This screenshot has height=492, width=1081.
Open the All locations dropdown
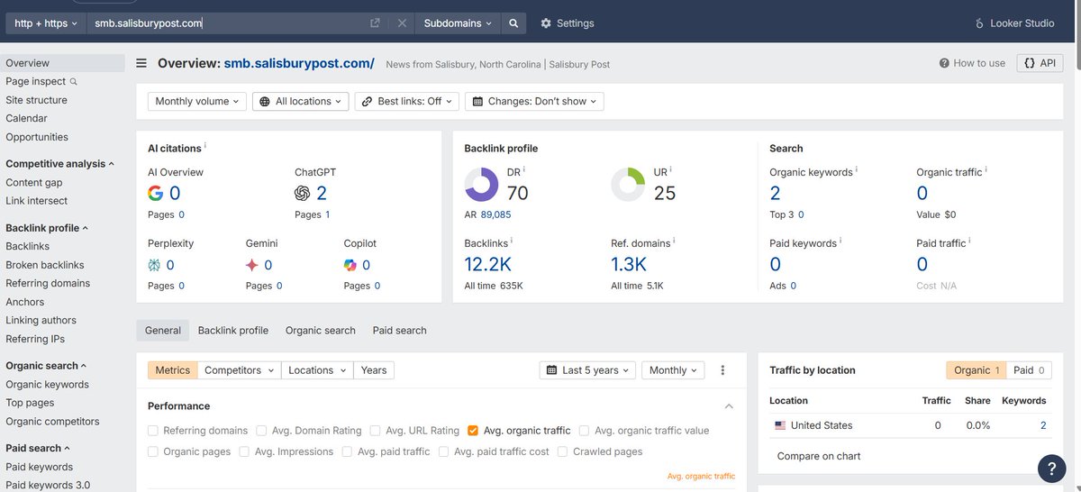(301, 102)
